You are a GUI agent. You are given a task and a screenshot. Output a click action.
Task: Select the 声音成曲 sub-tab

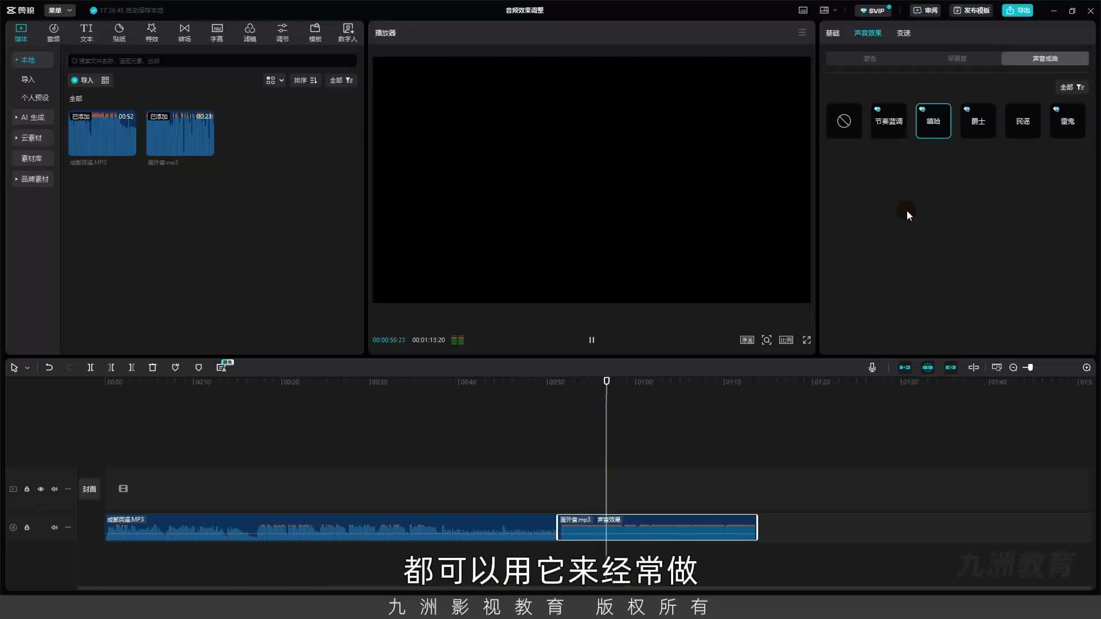pyautogui.click(x=1045, y=58)
